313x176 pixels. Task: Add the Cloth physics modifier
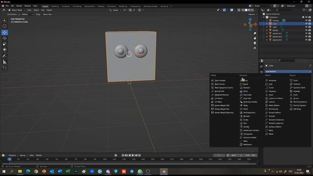pyautogui.click(x=295, y=80)
